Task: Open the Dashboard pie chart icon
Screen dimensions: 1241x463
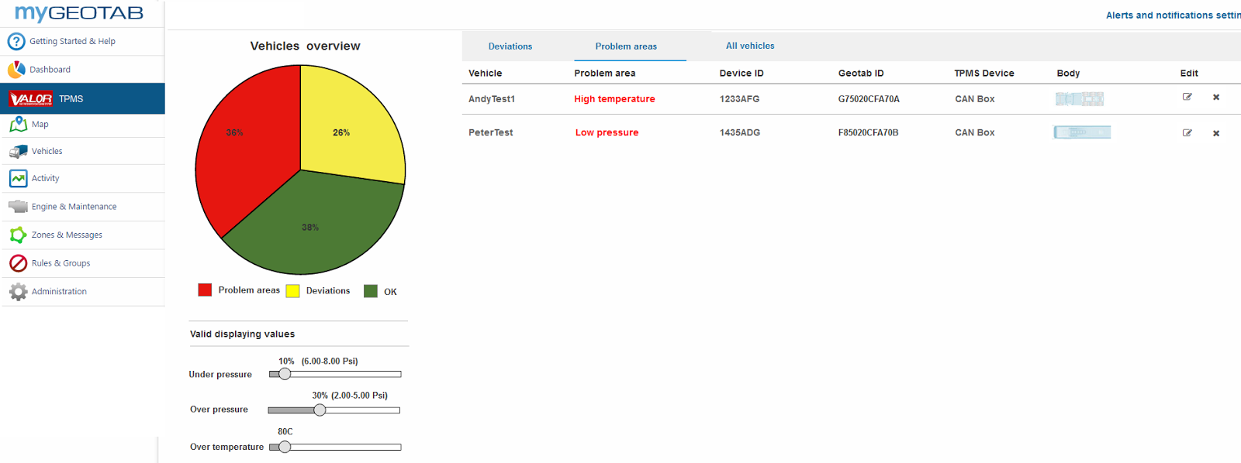Action: tap(16, 70)
